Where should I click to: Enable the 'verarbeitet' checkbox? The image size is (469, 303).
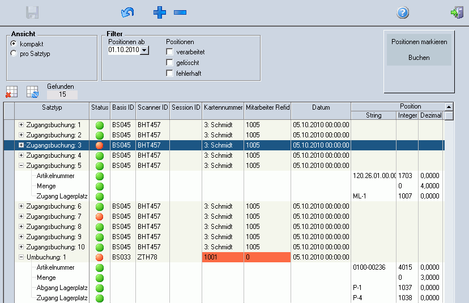[x=169, y=52]
